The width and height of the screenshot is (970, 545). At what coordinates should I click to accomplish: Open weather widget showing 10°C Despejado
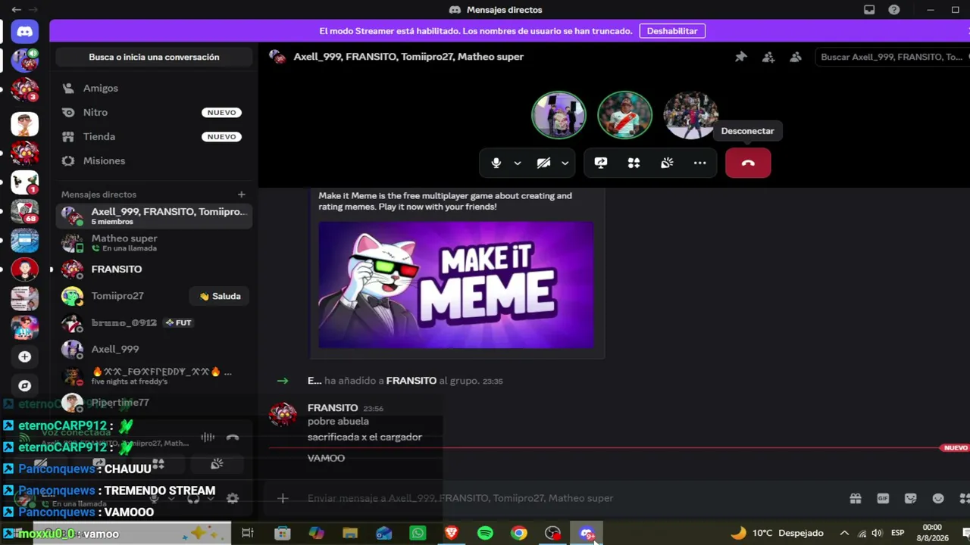click(x=777, y=533)
